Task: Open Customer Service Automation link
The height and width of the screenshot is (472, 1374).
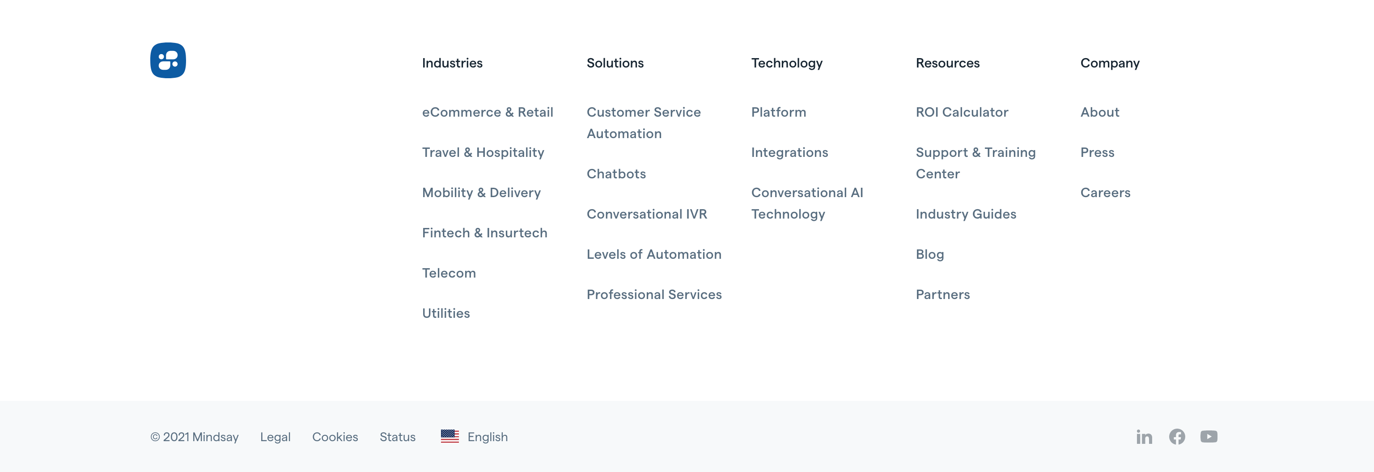Action: [643, 122]
